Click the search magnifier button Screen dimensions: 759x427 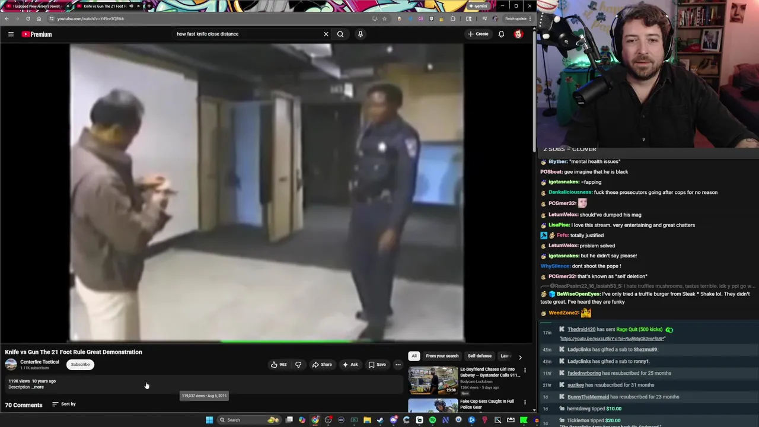coord(340,34)
